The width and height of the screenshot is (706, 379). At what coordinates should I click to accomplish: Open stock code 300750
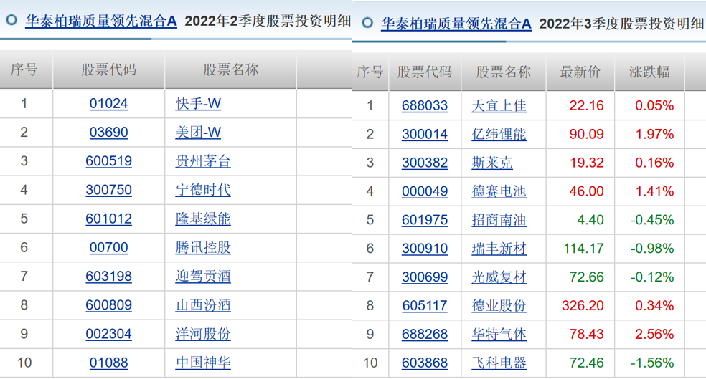pos(108,190)
